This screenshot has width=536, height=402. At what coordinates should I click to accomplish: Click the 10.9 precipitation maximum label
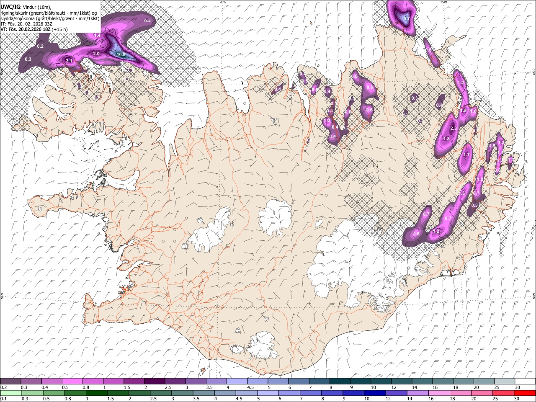[x=121, y=54]
